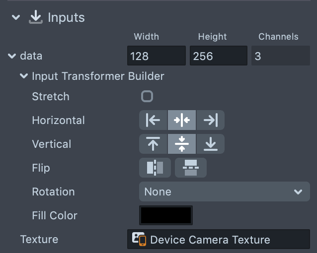
Task: Open the Fill Color black swatch
Action: (166, 215)
